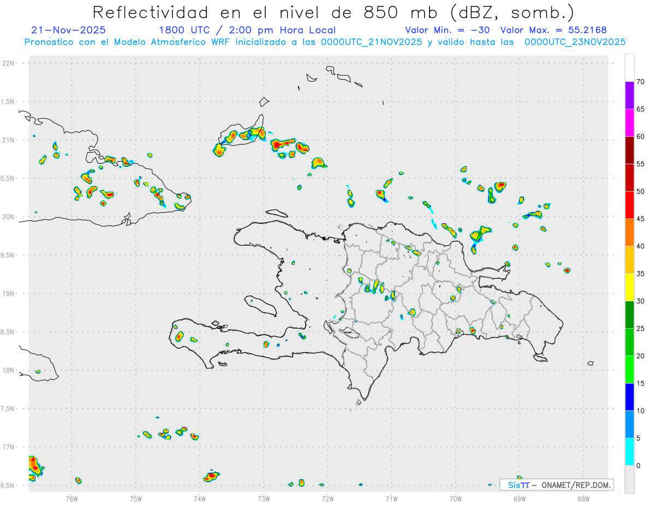The width and height of the screenshot is (655, 506).
Task: Click the longitude label '68W'
Action: tap(583, 498)
